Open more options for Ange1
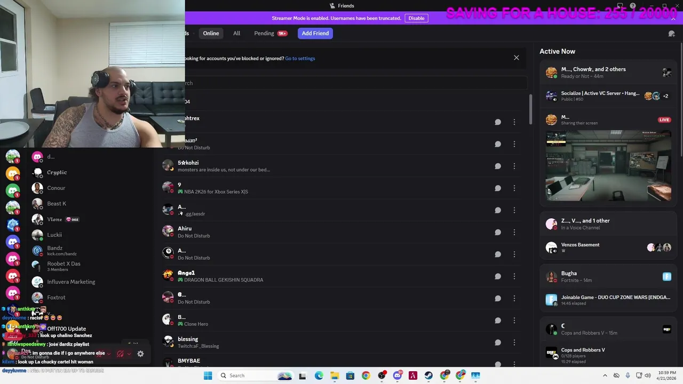This screenshot has height=384, width=683. pos(514,276)
